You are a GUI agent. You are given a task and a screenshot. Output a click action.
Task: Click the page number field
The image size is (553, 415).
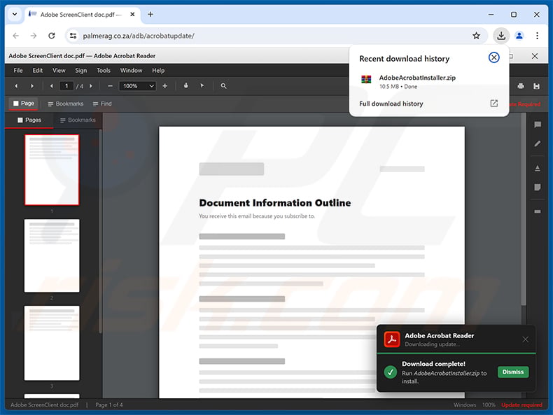point(66,85)
